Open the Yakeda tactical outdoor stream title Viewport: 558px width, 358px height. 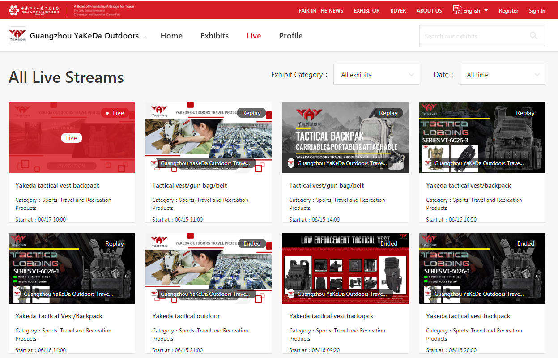[x=186, y=316]
